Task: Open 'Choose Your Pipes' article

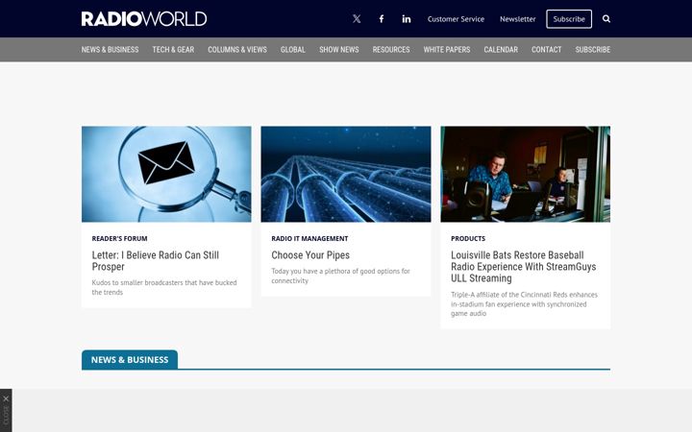Action: click(310, 255)
